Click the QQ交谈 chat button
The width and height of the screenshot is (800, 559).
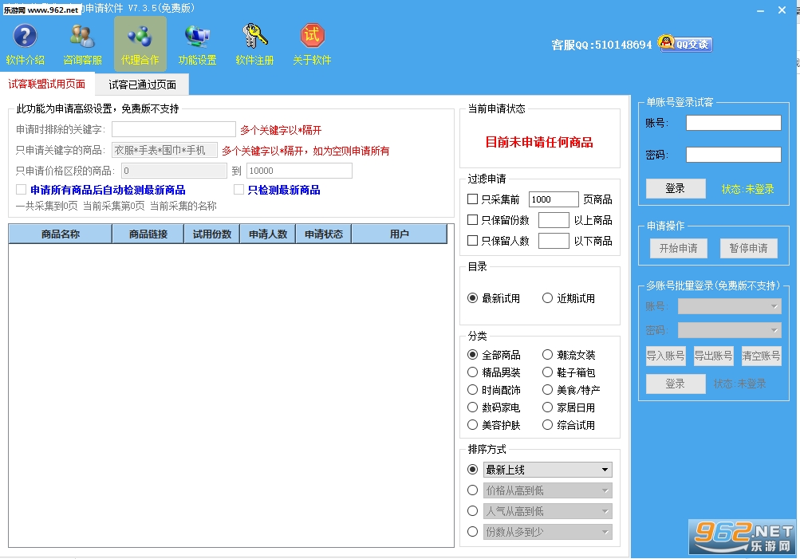tap(685, 44)
